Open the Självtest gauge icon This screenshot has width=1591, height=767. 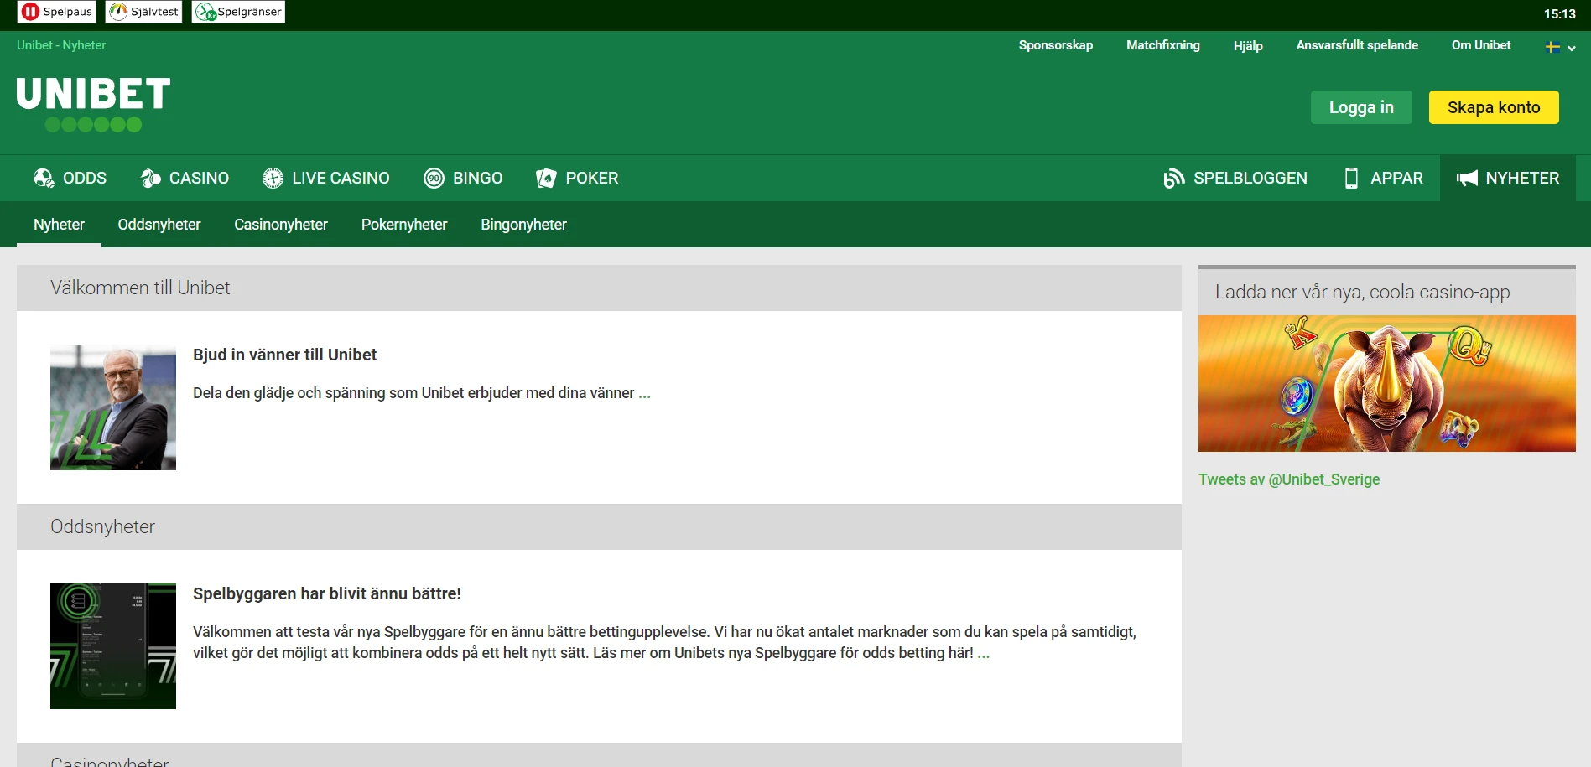119,12
